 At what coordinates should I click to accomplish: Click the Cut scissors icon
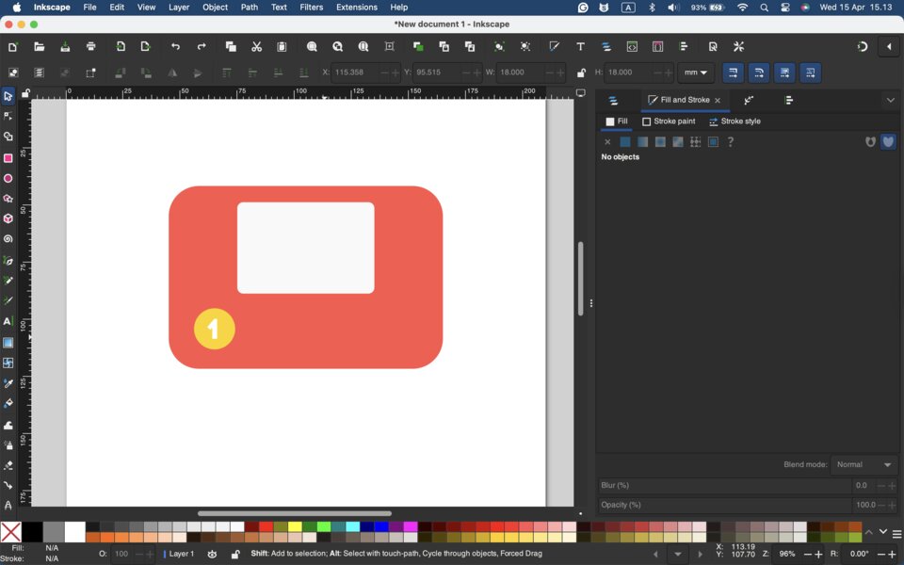tap(256, 47)
